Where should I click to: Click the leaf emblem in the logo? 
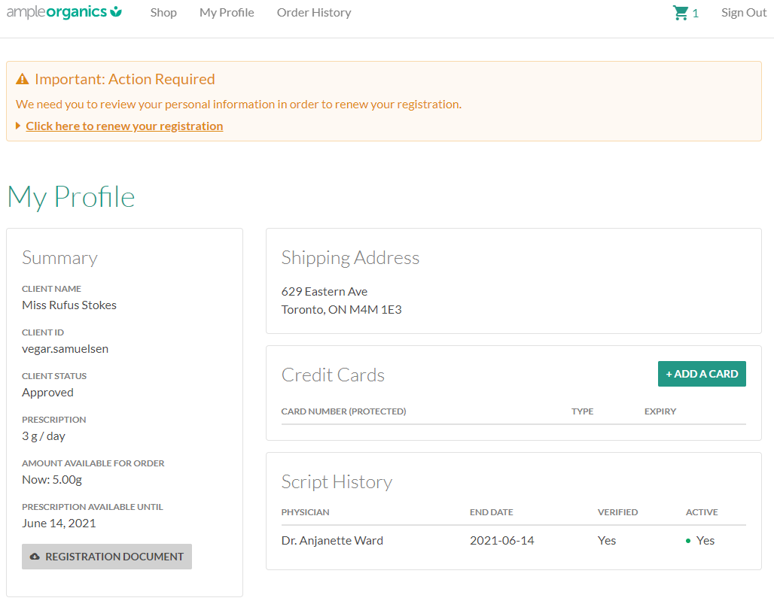click(x=116, y=12)
